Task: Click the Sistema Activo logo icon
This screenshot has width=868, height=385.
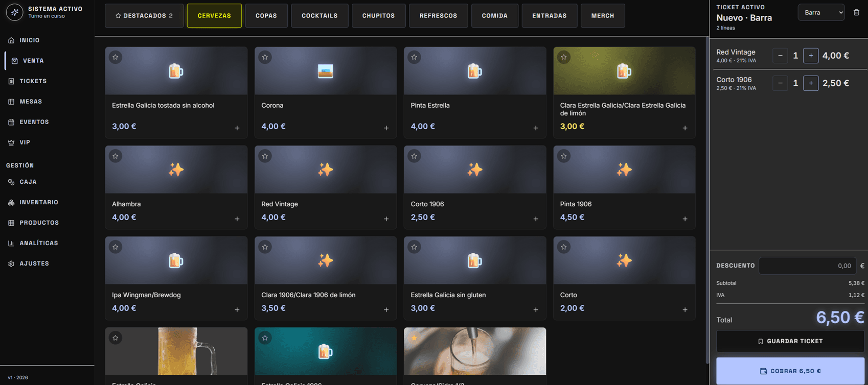Action: tap(14, 12)
